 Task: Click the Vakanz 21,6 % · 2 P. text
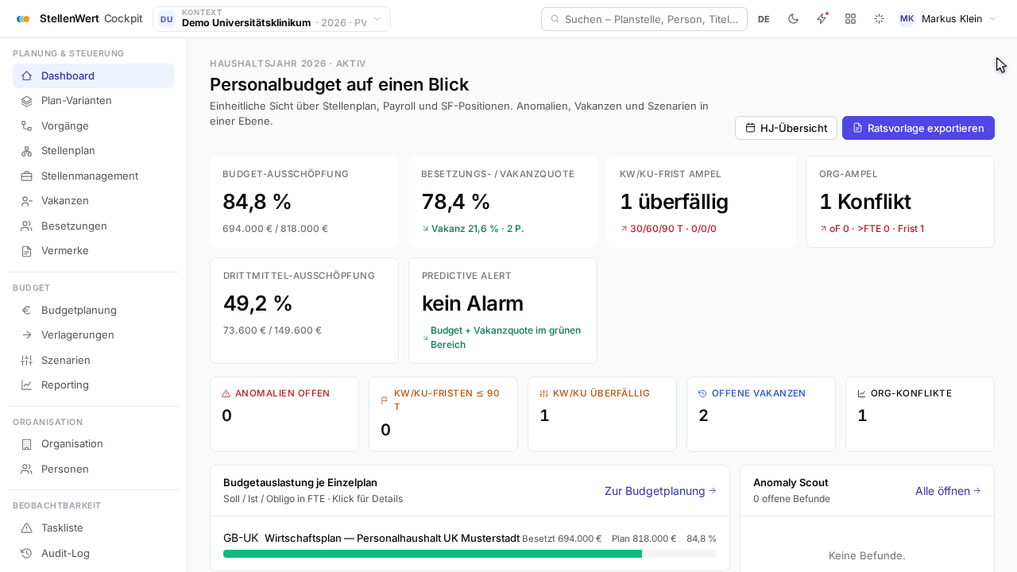(x=478, y=228)
